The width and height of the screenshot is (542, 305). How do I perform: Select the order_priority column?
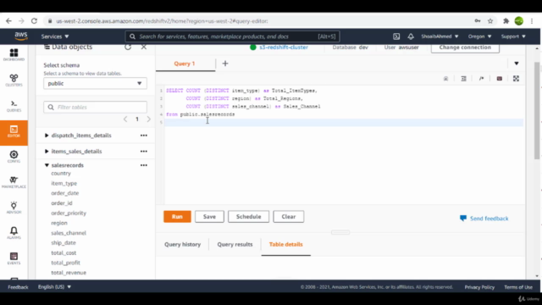(69, 213)
